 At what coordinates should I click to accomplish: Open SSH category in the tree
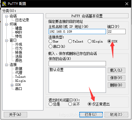click(x=18, y=85)
